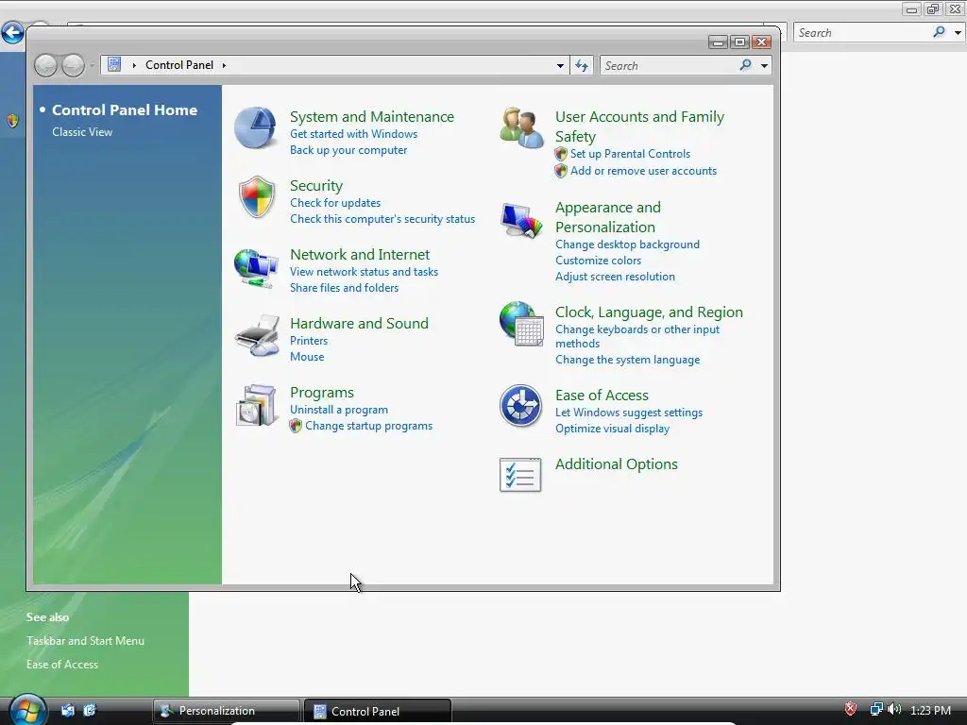Click Change keyboards or other input methods
This screenshot has height=725, width=967.
click(x=637, y=337)
